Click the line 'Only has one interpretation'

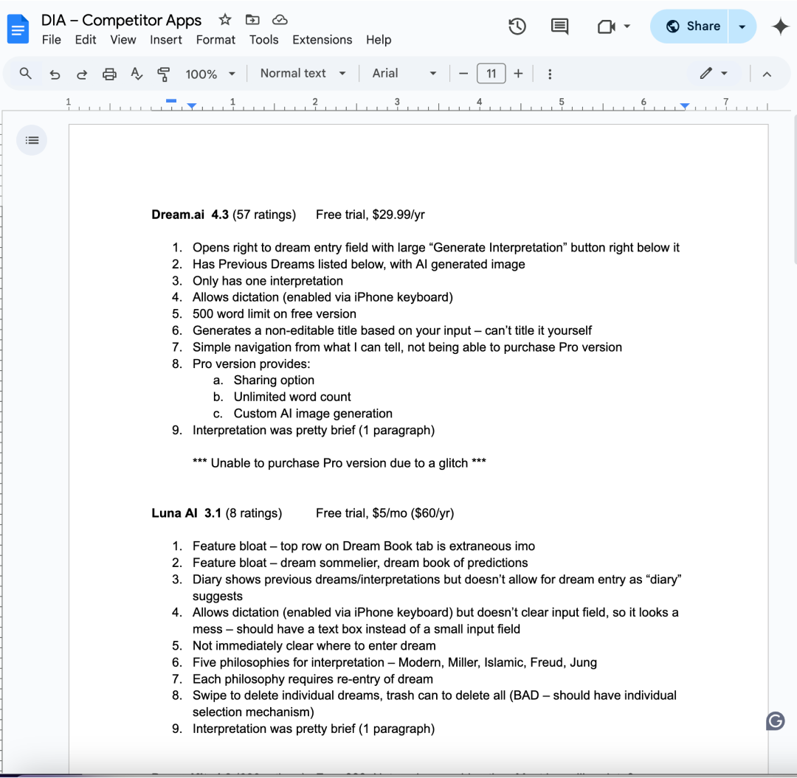pos(267,281)
